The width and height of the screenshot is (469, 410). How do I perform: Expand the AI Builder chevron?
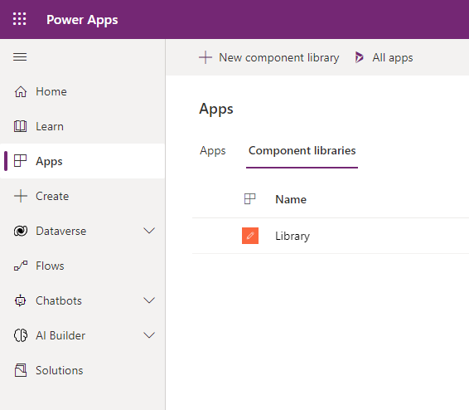tap(149, 335)
